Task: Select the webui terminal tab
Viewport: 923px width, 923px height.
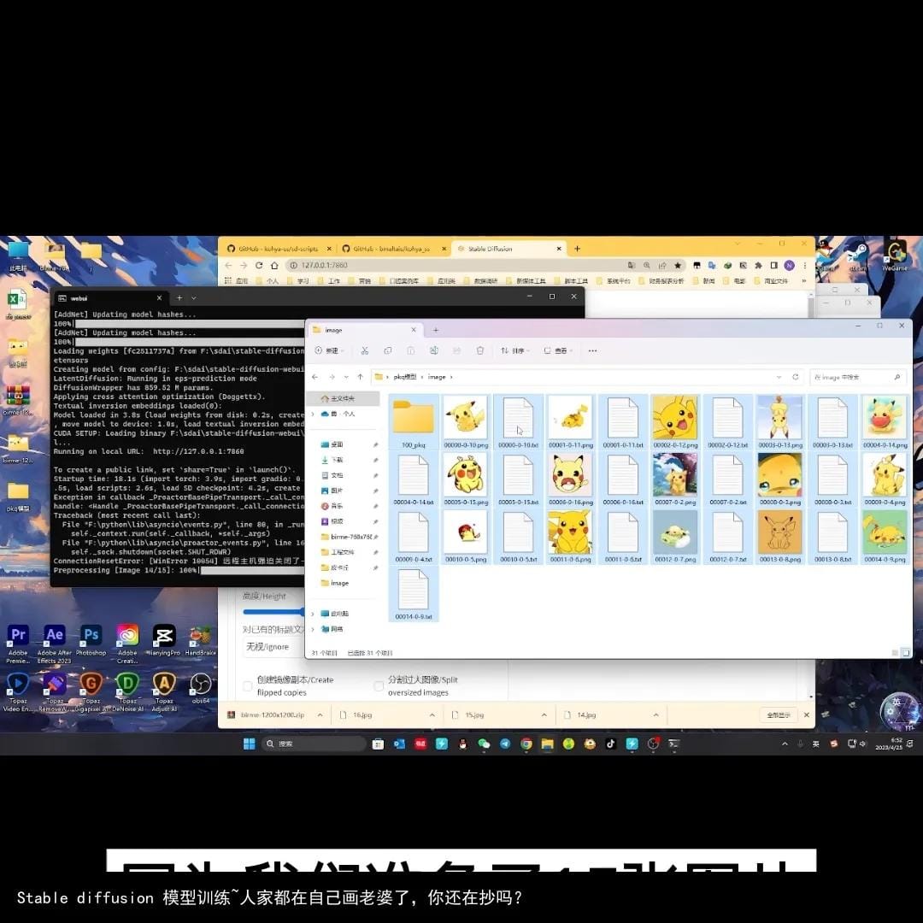Action: [x=109, y=298]
